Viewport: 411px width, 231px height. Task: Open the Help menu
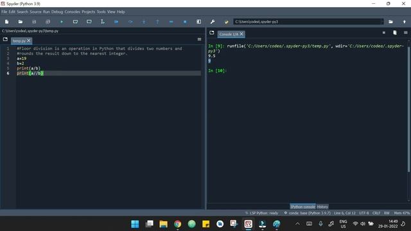coord(121,12)
